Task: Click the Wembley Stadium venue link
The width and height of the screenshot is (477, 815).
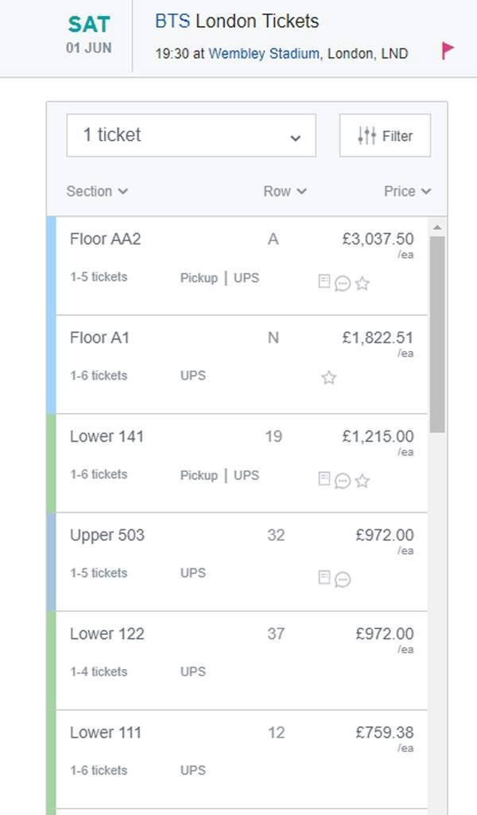Action: click(x=263, y=54)
